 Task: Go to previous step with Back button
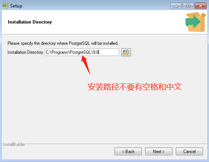128,151
